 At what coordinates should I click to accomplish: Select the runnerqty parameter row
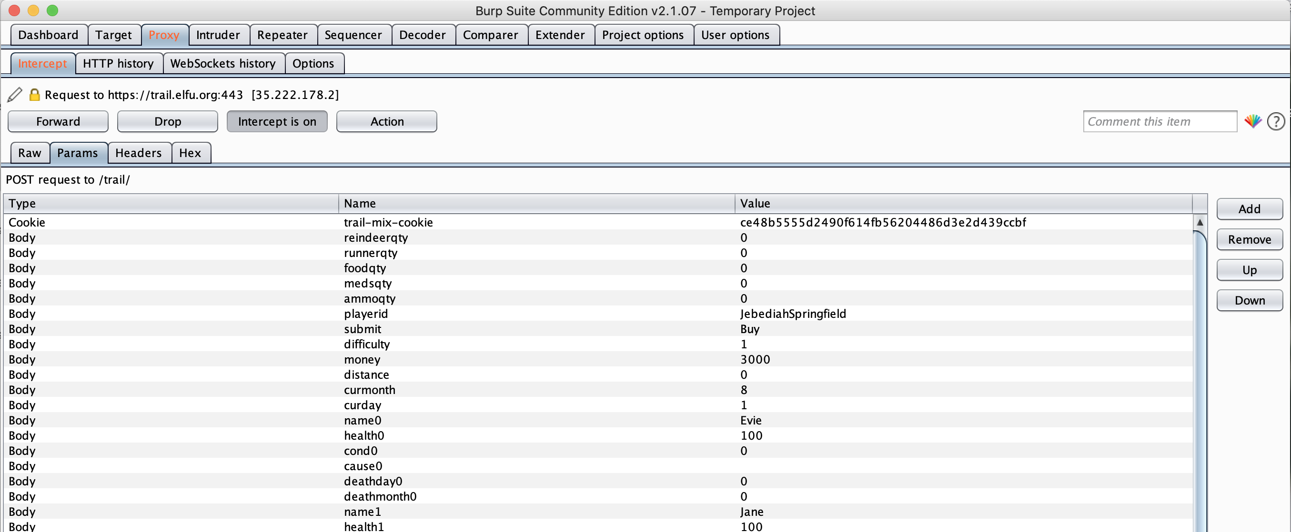[598, 253]
